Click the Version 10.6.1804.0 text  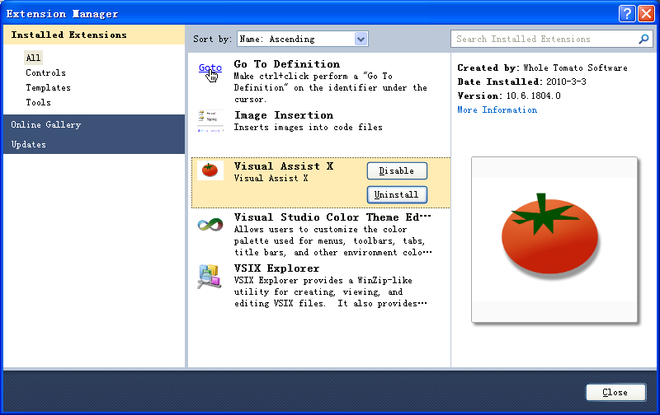[x=509, y=96]
